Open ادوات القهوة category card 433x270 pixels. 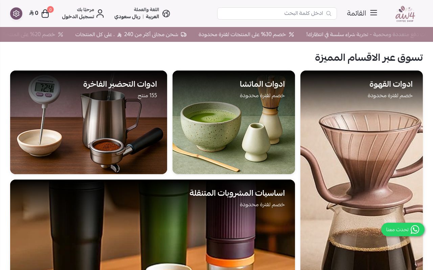coord(362,170)
